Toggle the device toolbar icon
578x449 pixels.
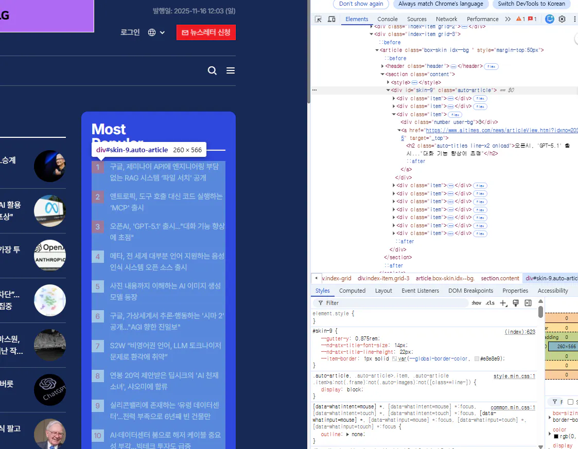tap(331, 19)
